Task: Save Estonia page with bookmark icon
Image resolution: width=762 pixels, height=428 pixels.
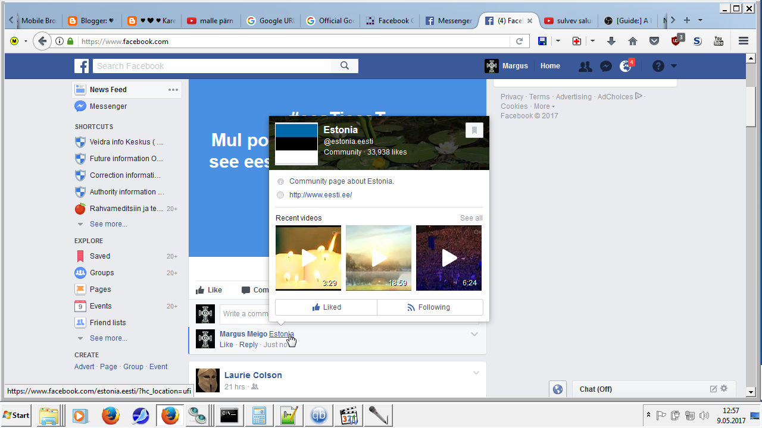Action: tap(474, 130)
